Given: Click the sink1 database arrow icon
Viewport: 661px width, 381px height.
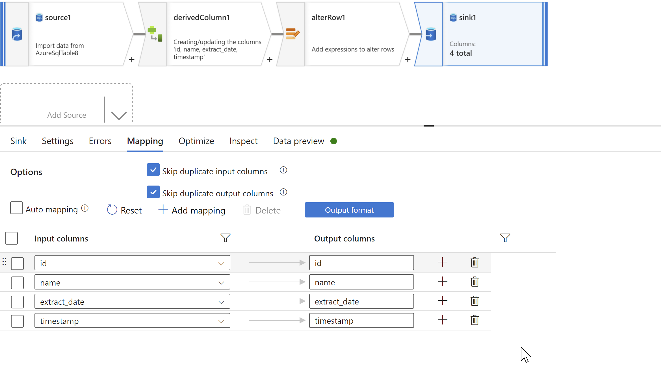Looking at the screenshot, I should pos(431,34).
